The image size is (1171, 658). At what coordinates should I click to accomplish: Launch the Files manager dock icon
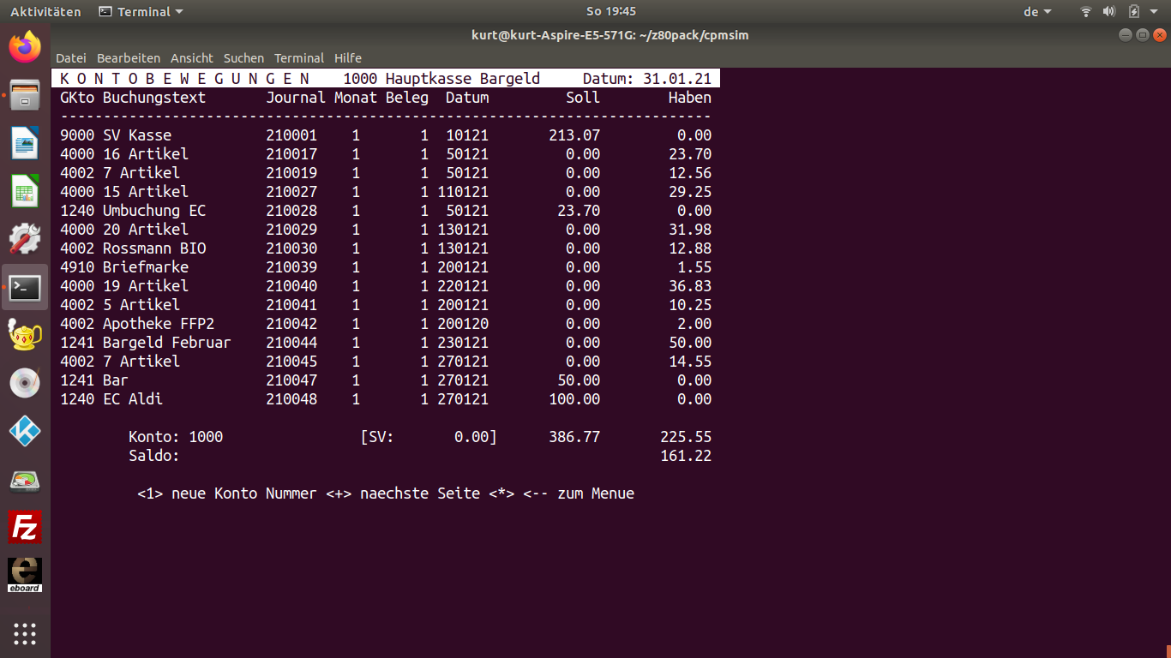(25, 95)
